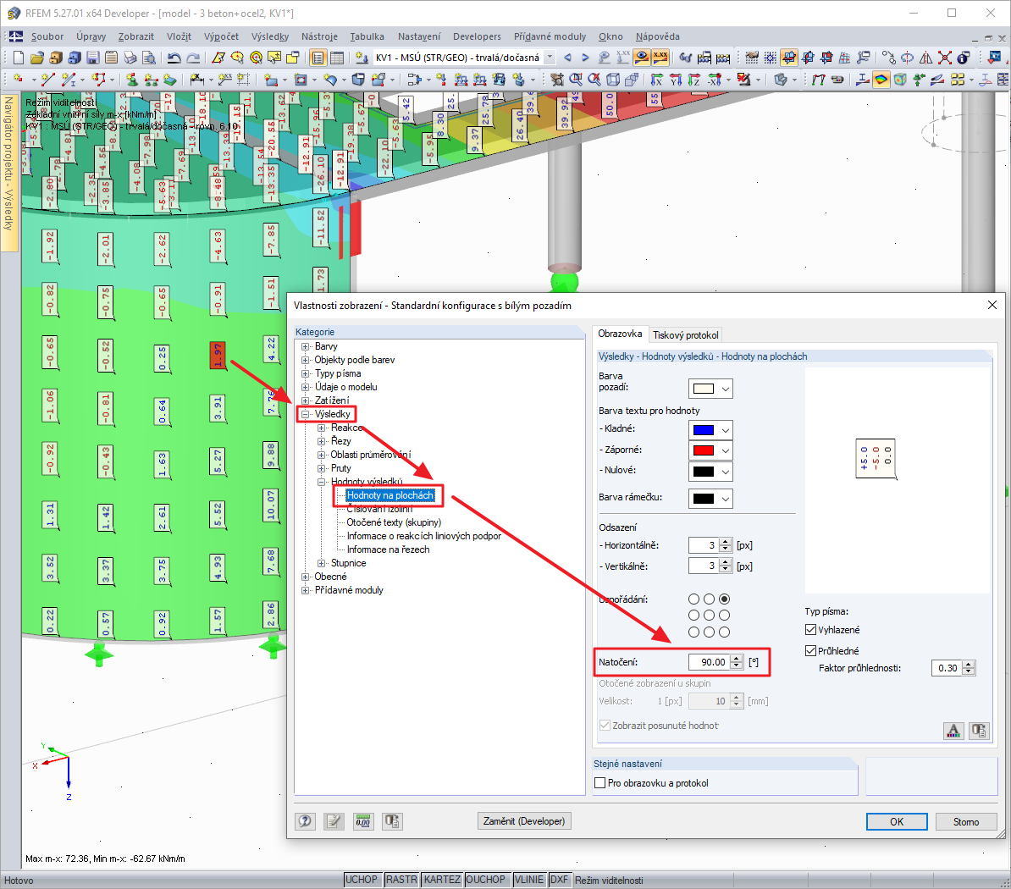
Task: Expand the Stupnice tree node
Action: pos(321,563)
